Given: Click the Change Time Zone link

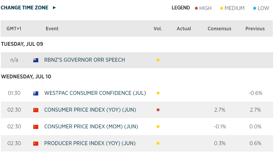Looking at the screenshot, I should (24, 8).
